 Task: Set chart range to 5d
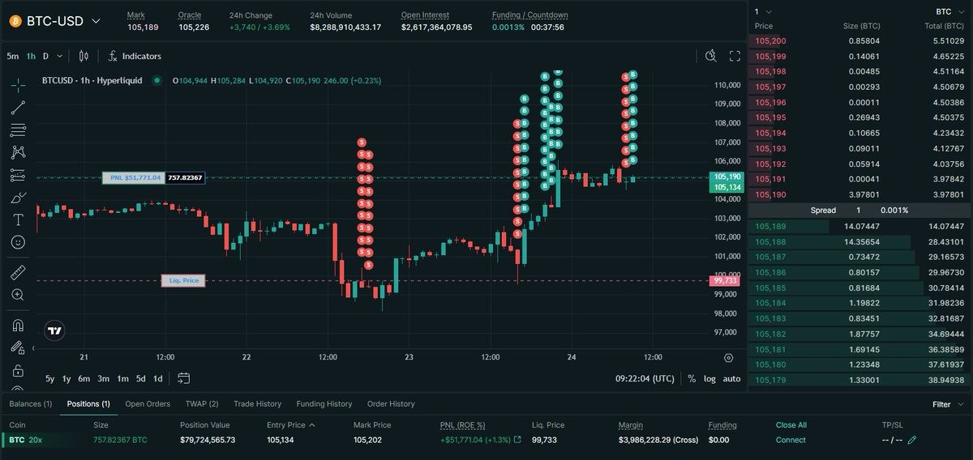coord(141,378)
